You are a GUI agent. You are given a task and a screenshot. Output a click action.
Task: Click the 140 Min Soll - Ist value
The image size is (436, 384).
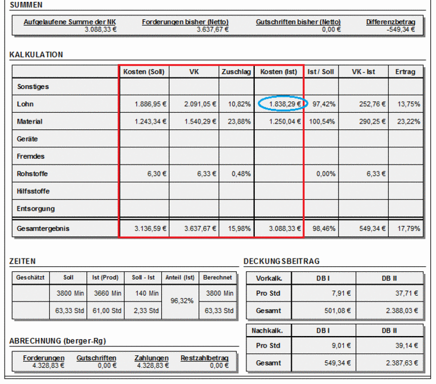coord(147,293)
